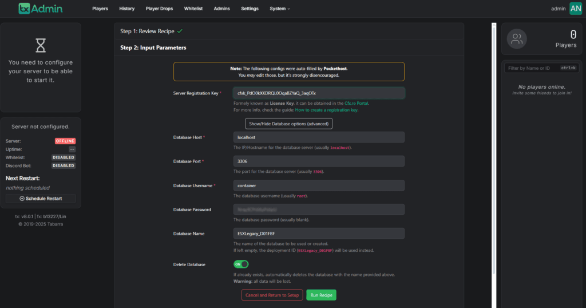Click the Server Registration Key field
Screen dimensions: 586x308
(318, 93)
